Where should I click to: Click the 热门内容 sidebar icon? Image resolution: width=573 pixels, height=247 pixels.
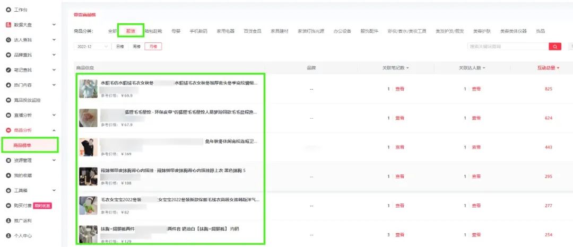click(8, 85)
